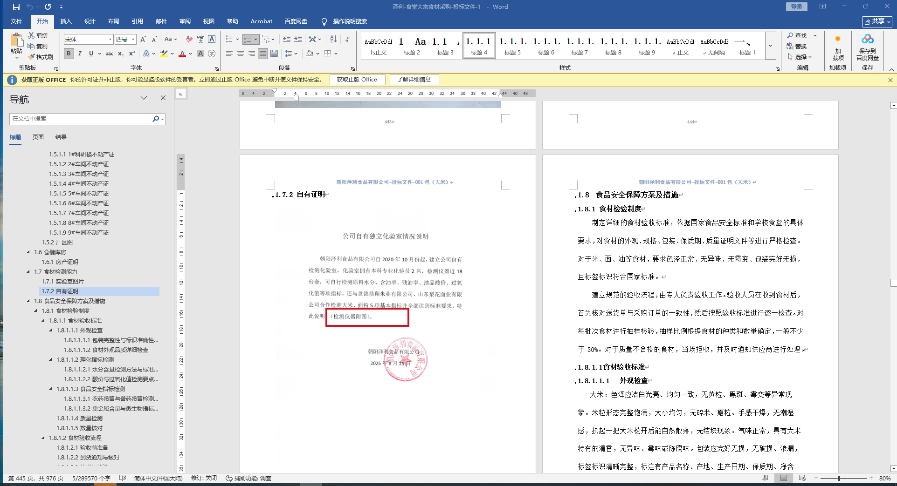Open the 文件 menu
897x486 pixels.
16,21
